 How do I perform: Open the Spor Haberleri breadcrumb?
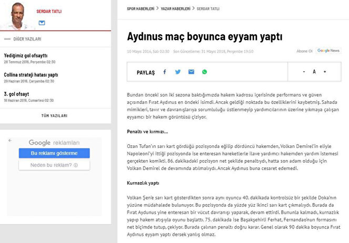[141, 9]
